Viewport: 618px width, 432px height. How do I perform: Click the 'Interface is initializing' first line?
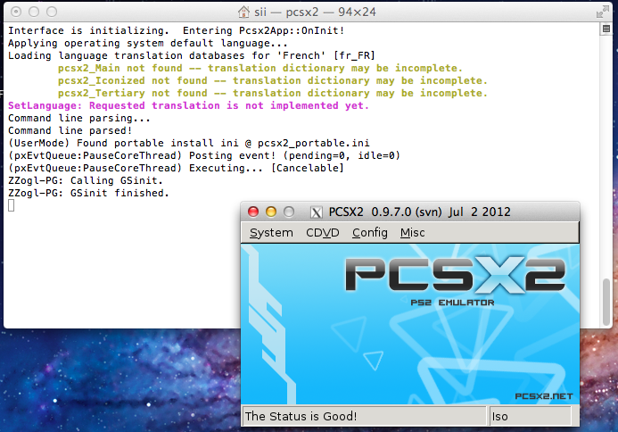click(177, 30)
